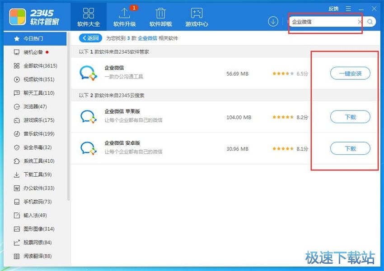The width and height of the screenshot is (384, 271).
Task: Switch to the 软件升级 tab
Action: [125, 17]
